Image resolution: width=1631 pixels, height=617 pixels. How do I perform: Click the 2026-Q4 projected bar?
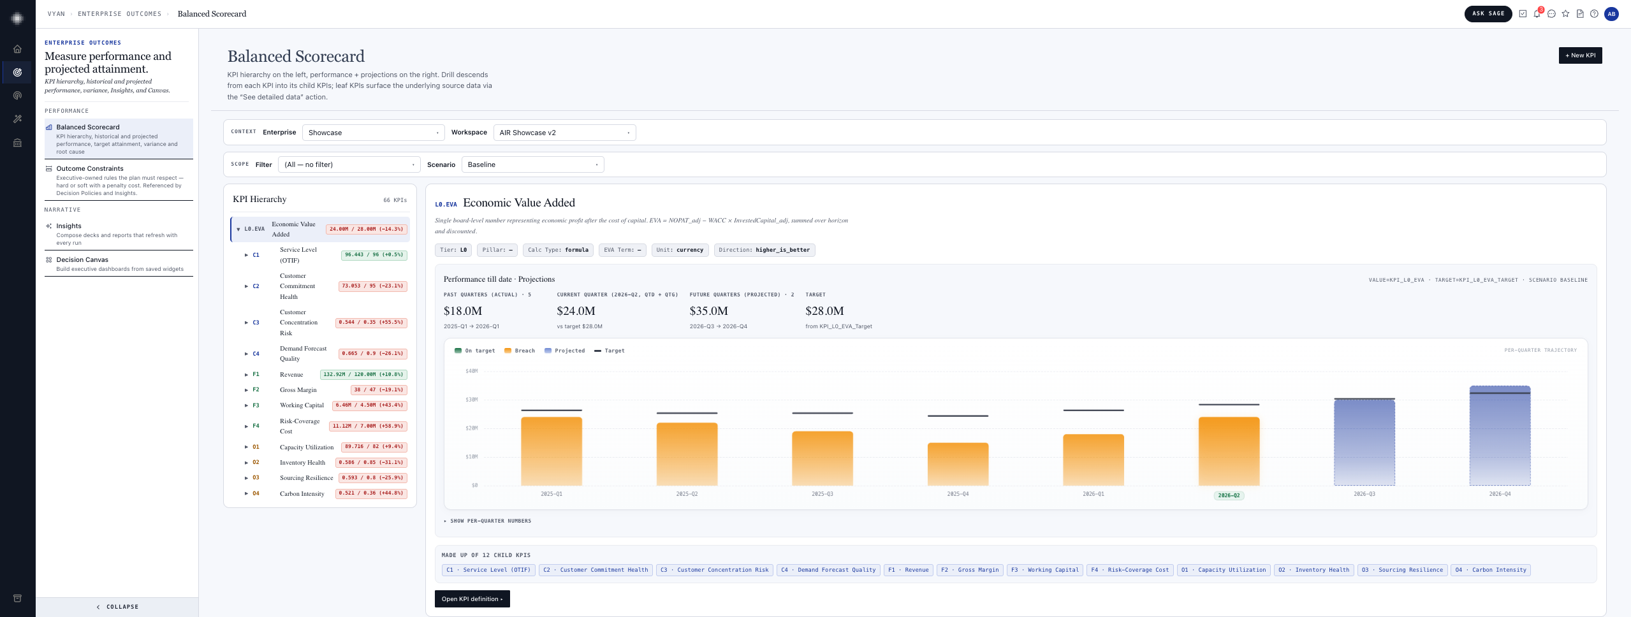1500,435
